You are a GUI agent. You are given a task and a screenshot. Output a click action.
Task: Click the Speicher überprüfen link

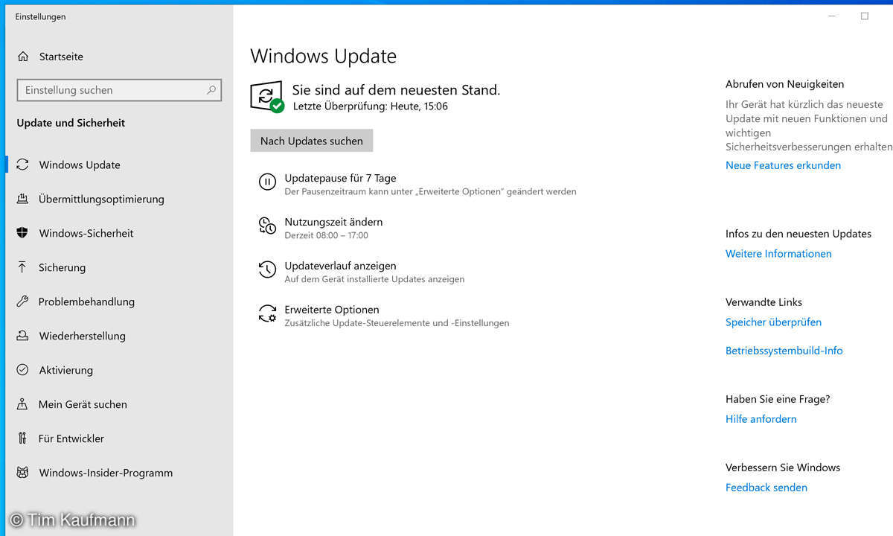point(773,322)
